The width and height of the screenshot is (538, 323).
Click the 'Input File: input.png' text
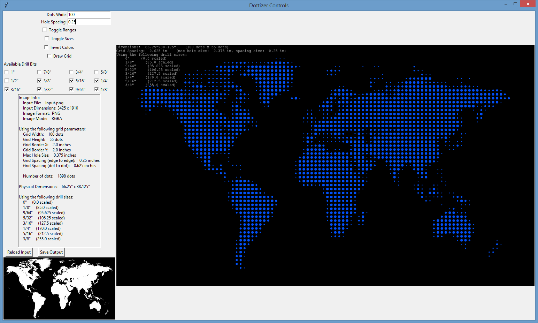click(x=43, y=103)
